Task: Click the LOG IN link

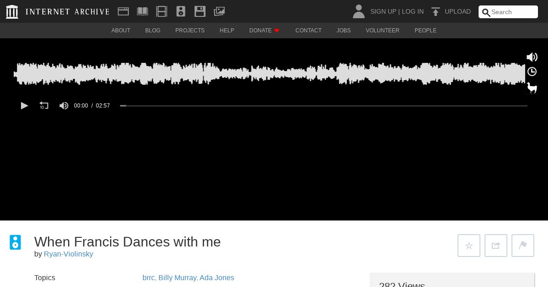Action: (x=413, y=11)
